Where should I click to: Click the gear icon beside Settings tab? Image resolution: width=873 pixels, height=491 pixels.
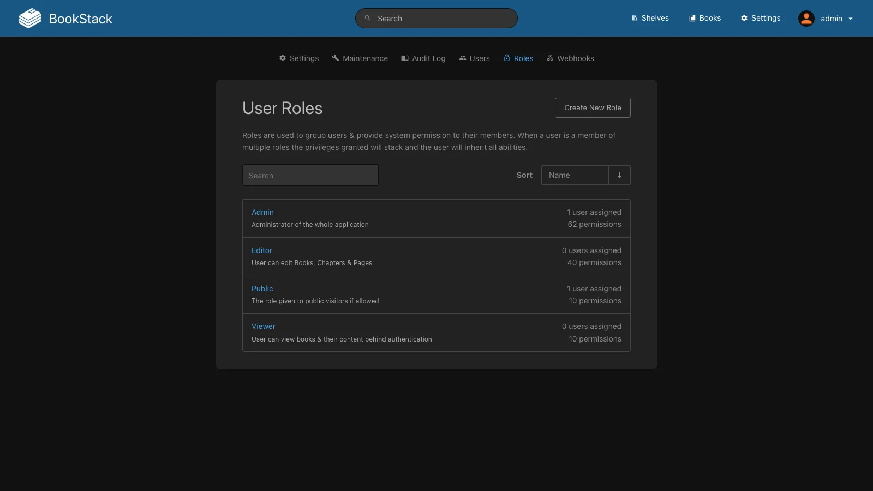(x=283, y=58)
